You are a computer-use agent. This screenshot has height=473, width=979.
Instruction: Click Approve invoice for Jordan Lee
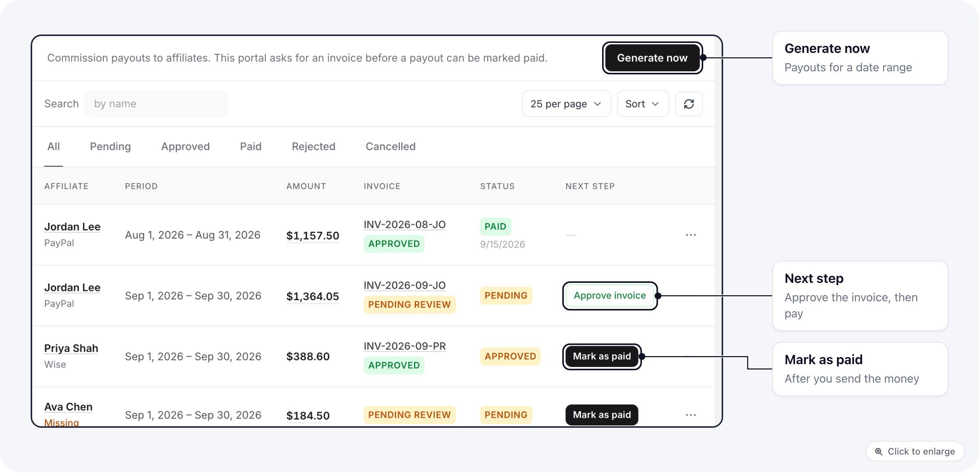pyautogui.click(x=610, y=296)
